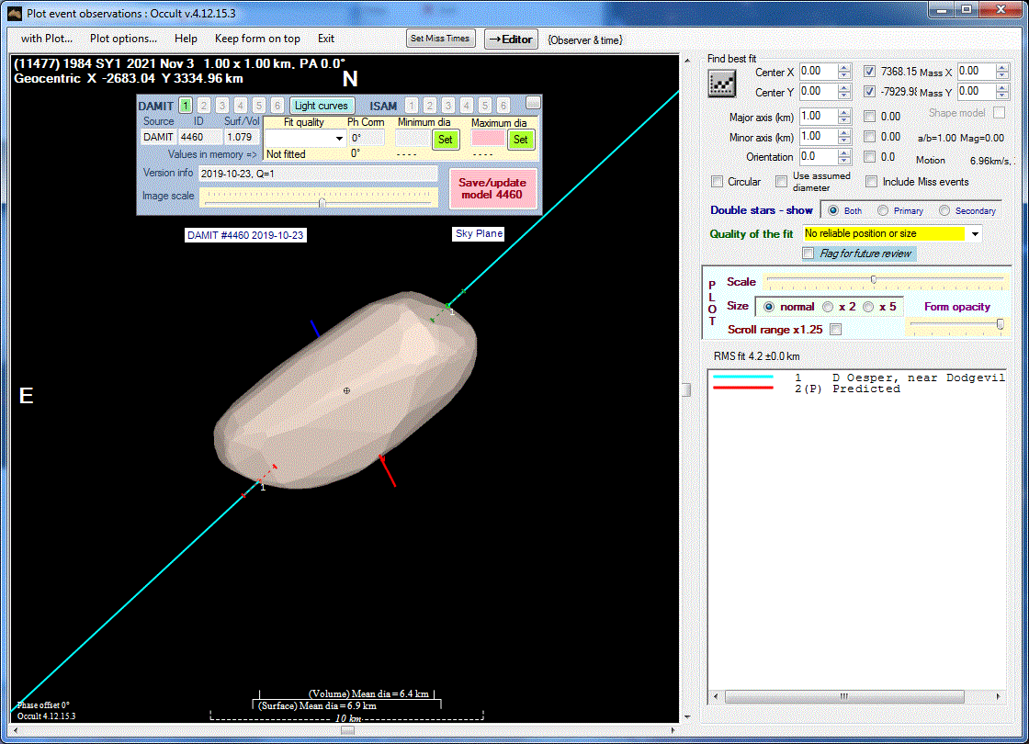
Task: Set the Maximum dia value
Action: click(x=520, y=139)
